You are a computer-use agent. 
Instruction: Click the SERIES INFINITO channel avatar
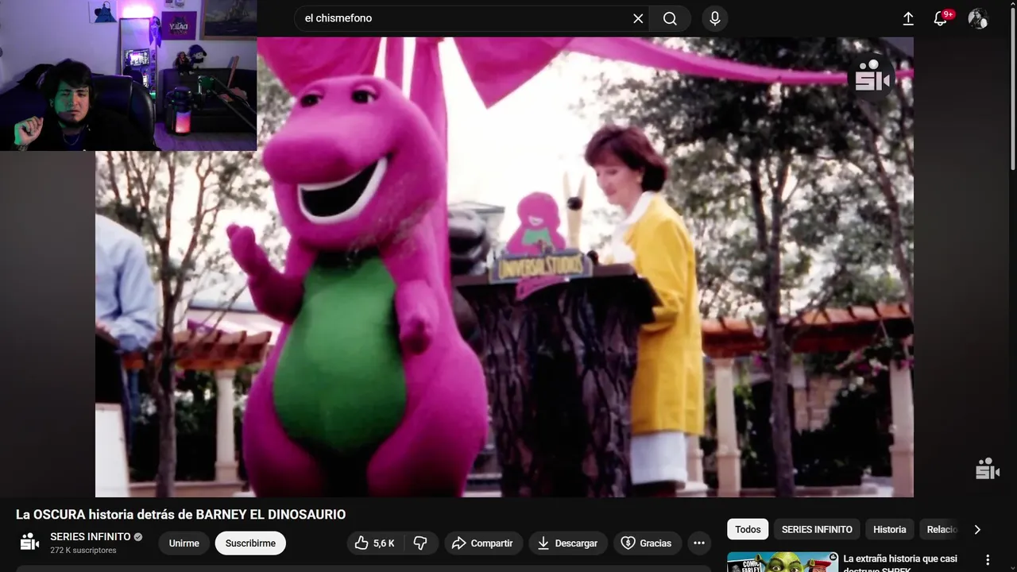click(29, 543)
